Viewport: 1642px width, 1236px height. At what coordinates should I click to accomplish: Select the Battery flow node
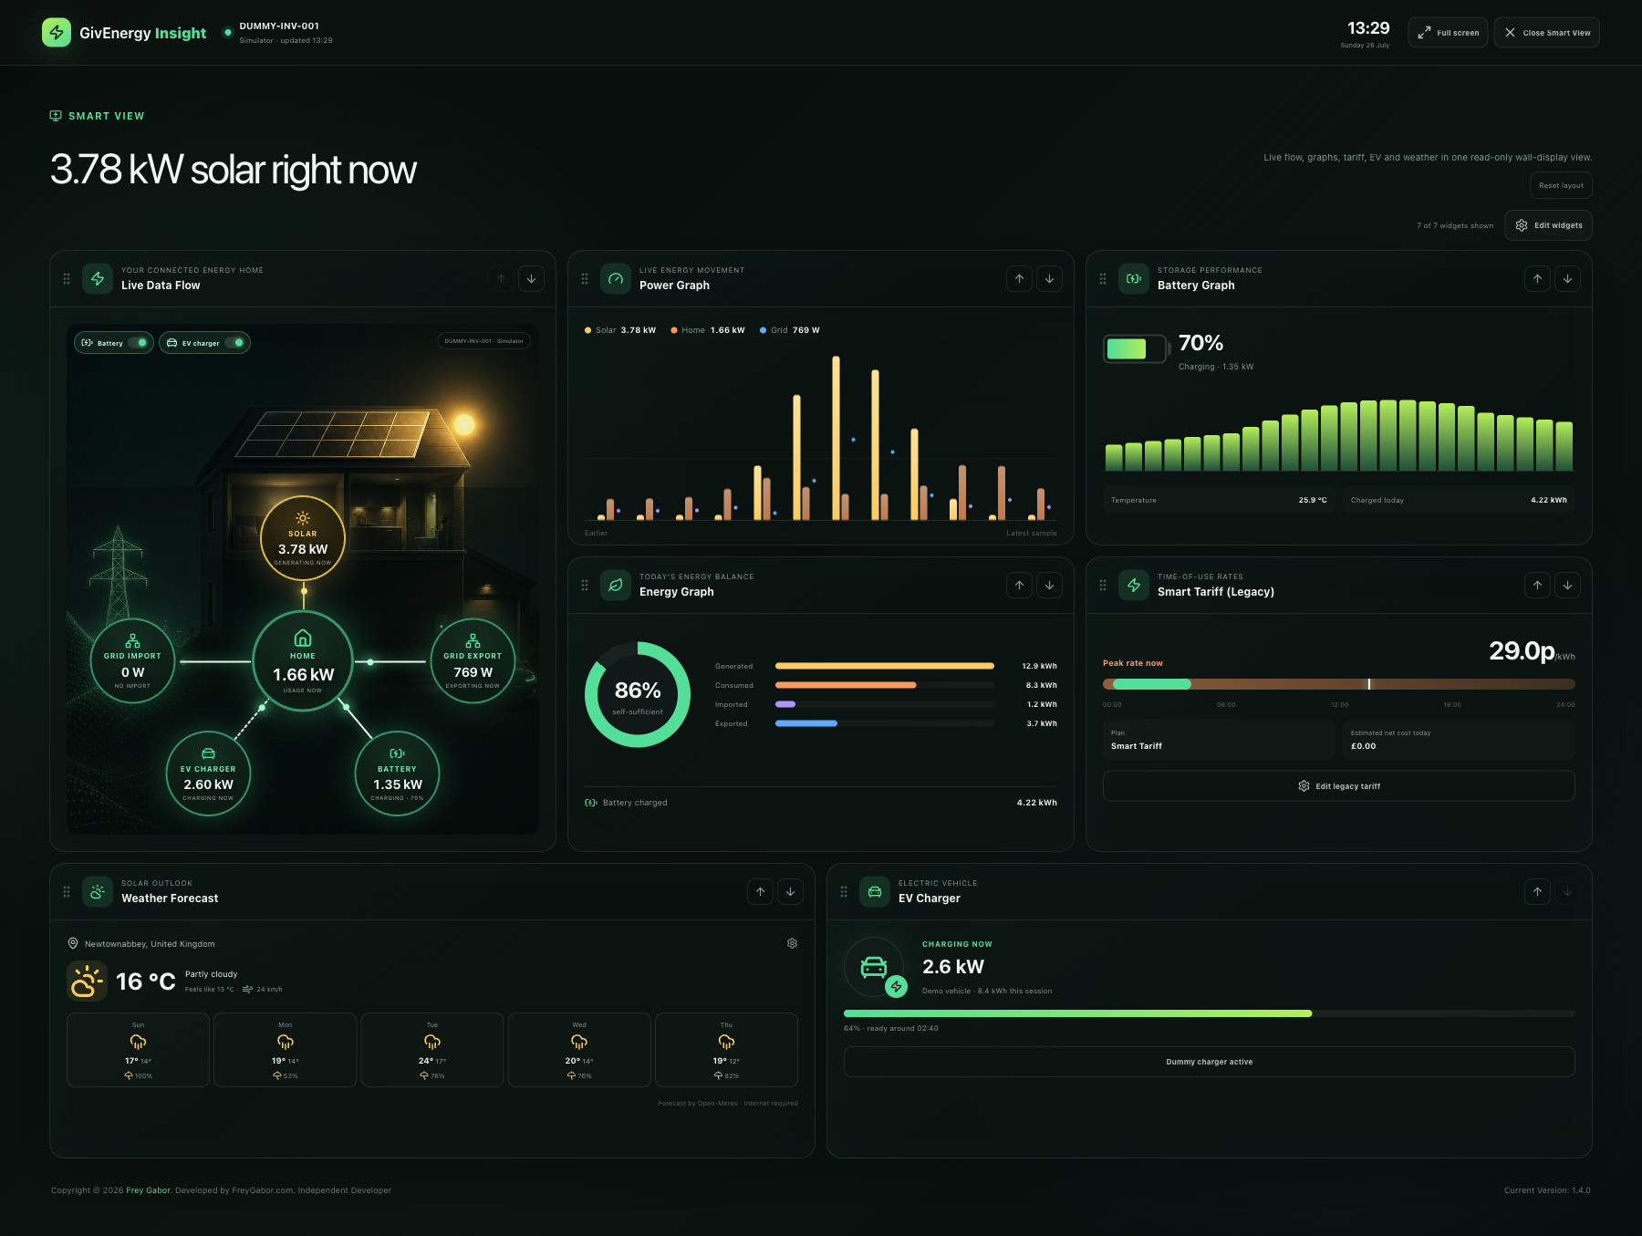pyautogui.click(x=397, y=774)
